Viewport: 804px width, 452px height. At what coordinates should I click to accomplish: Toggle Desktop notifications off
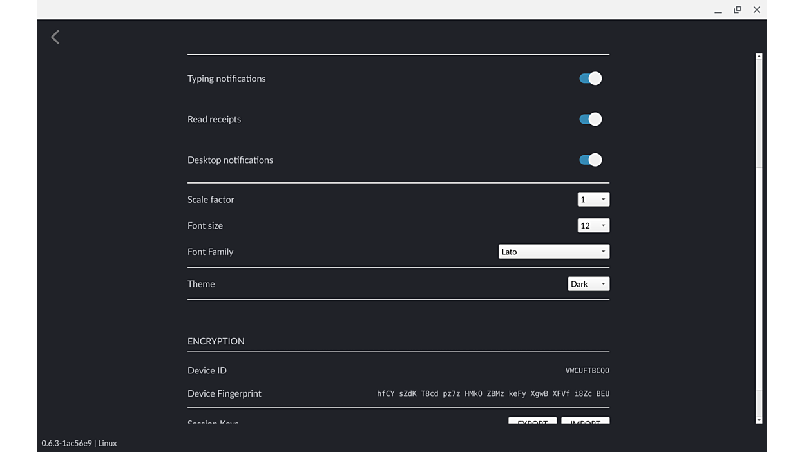coord(590,160)
